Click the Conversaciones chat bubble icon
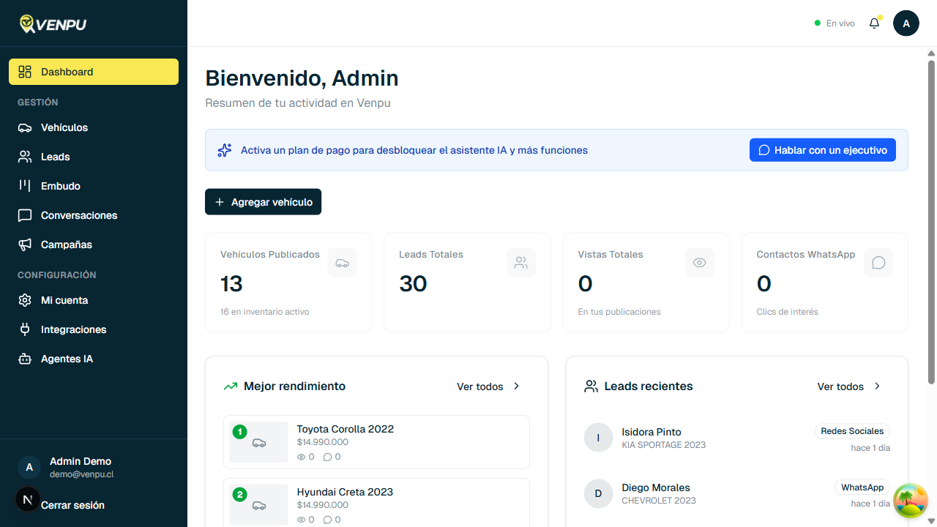The image size is (937, 527). (23, 215)
